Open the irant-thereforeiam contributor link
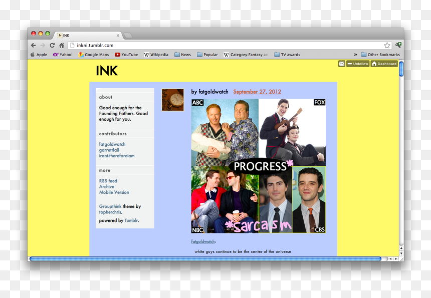Image resolution: width=431 pixels, height=298 pixels. tap(117, 156)
